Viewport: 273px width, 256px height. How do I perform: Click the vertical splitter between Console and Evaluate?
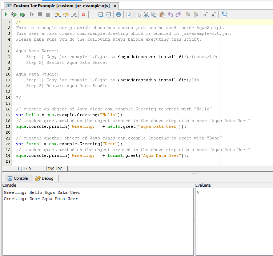(194, 219)
